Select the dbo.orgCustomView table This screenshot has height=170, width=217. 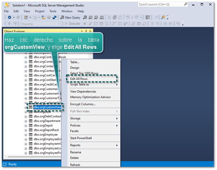(48, 107)
